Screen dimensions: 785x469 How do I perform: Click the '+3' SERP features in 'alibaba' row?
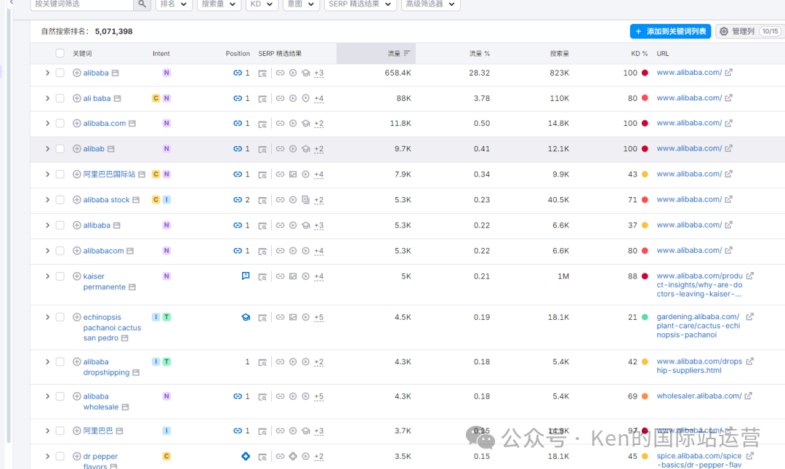pos(319,73)
